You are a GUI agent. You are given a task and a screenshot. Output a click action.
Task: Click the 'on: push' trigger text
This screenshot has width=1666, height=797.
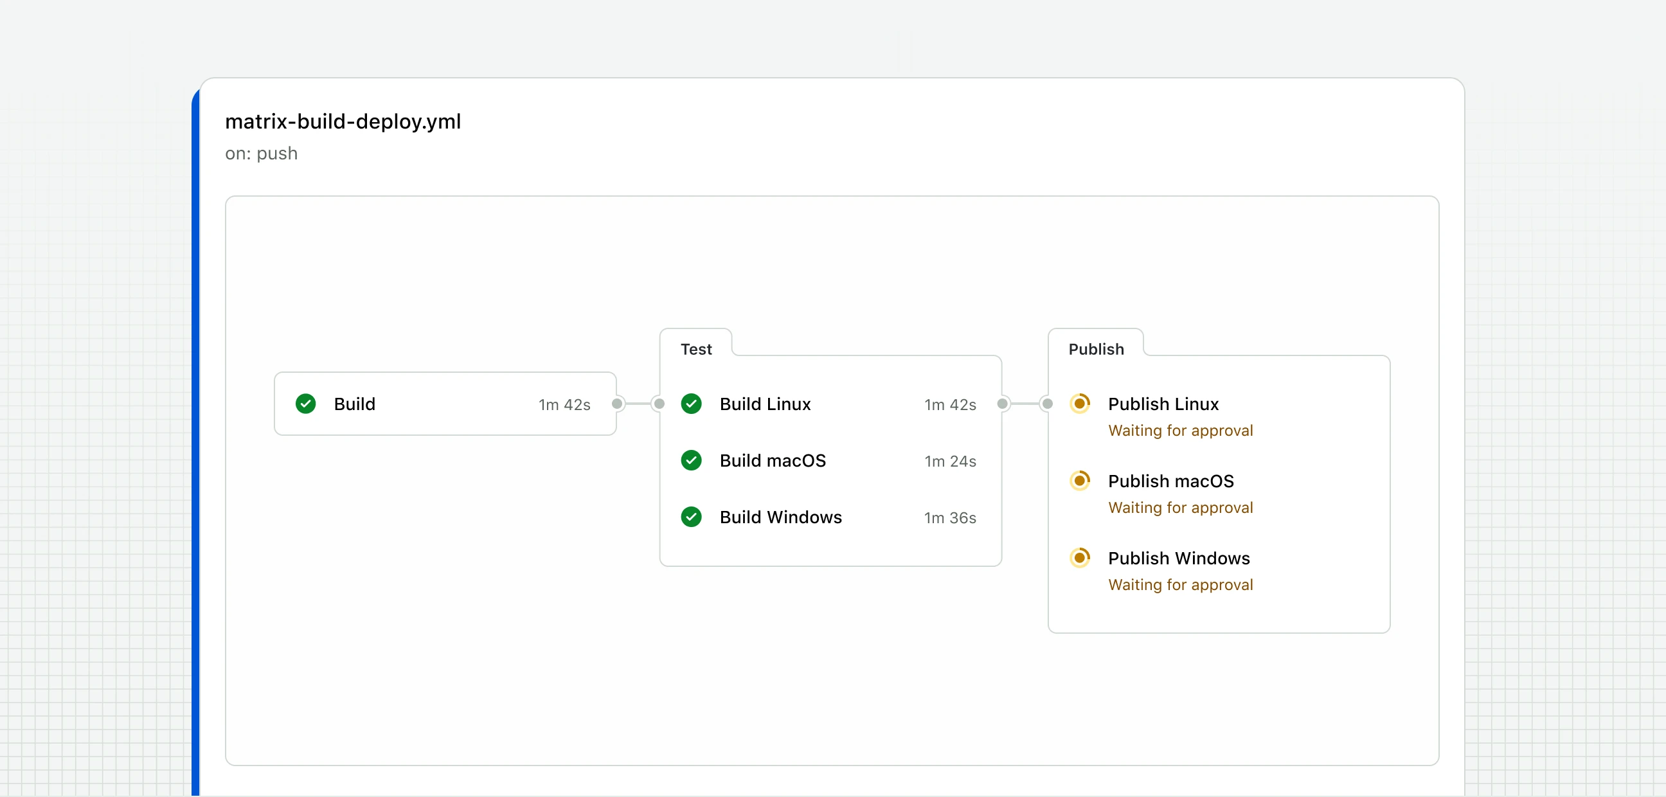[x=262, y=154]
